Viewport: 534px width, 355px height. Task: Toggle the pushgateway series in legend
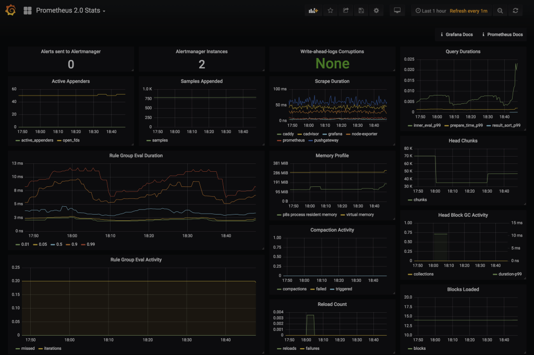(326, 140)
